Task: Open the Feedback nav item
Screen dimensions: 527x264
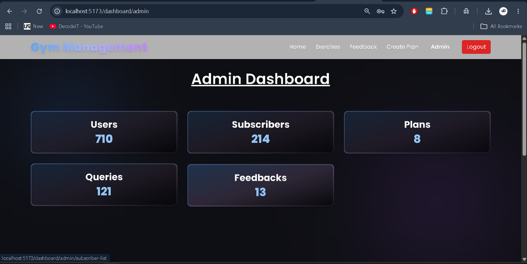Action: click(363, 47)
